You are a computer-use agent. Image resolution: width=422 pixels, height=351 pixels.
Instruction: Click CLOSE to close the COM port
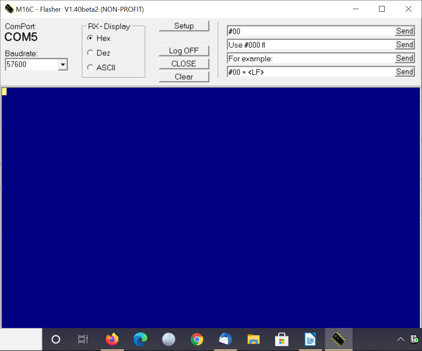tap(184, 64)
